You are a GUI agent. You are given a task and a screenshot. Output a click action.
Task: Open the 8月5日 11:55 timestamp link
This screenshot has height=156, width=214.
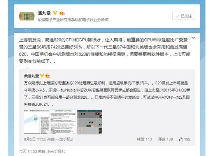pyautogui.click(x=35, y=139)
